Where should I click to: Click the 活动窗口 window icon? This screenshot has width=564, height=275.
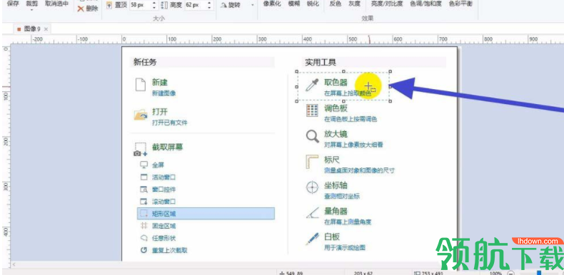(144, 177)
